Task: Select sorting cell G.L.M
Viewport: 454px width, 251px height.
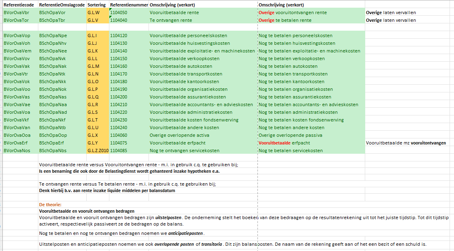Action: click(98, 66)
